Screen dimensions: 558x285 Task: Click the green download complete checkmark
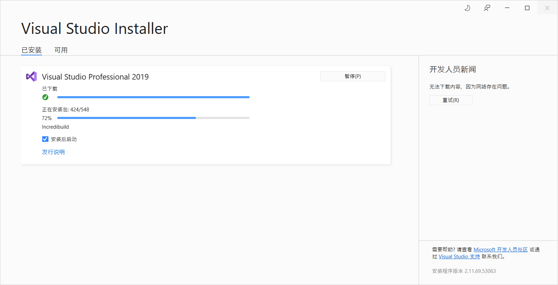point(45,97)
